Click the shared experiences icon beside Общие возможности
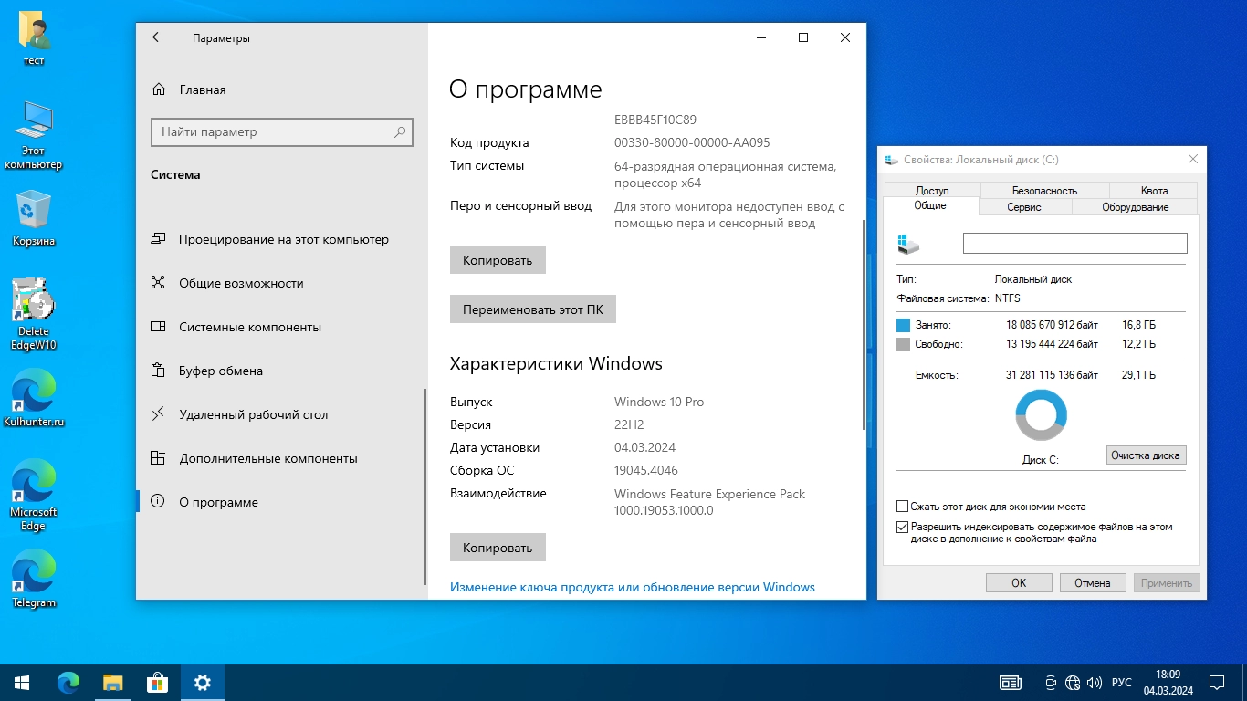The height and width of the screenshot is (701, 1247). coord(158,283)
